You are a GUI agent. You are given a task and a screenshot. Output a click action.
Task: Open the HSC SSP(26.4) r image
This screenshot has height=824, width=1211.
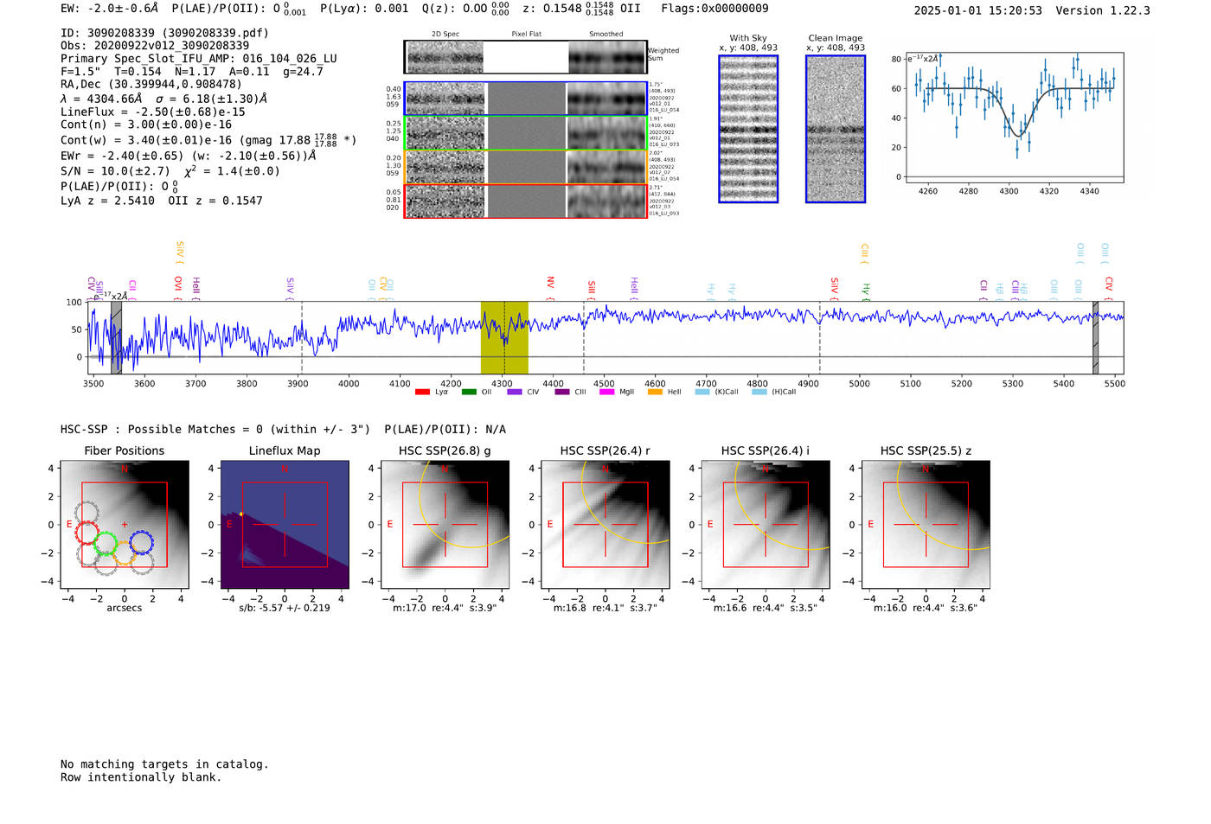[605, 526]
